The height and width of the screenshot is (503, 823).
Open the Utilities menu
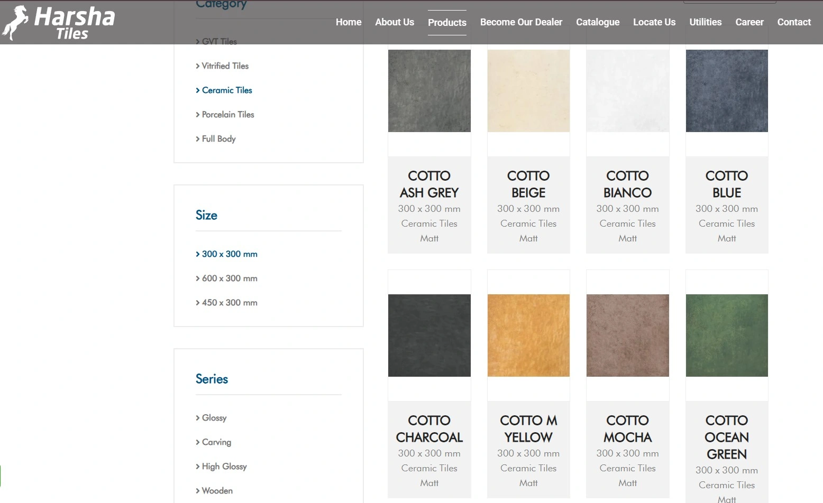tap(705, 22)
